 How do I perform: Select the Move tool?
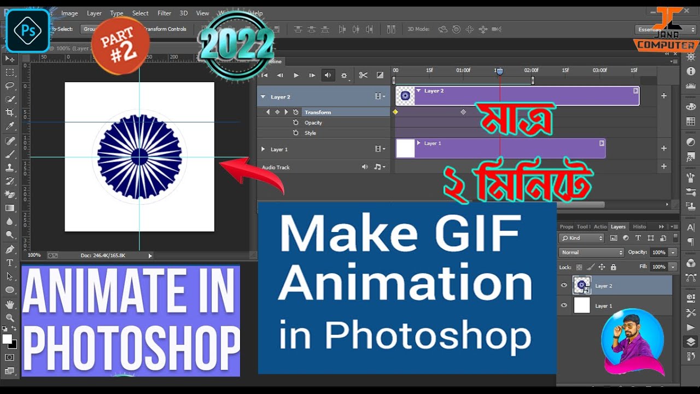(x=10, y=59)
